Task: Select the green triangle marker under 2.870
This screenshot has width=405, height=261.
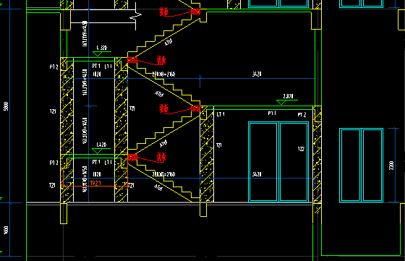Action: [x=281, y=102]
